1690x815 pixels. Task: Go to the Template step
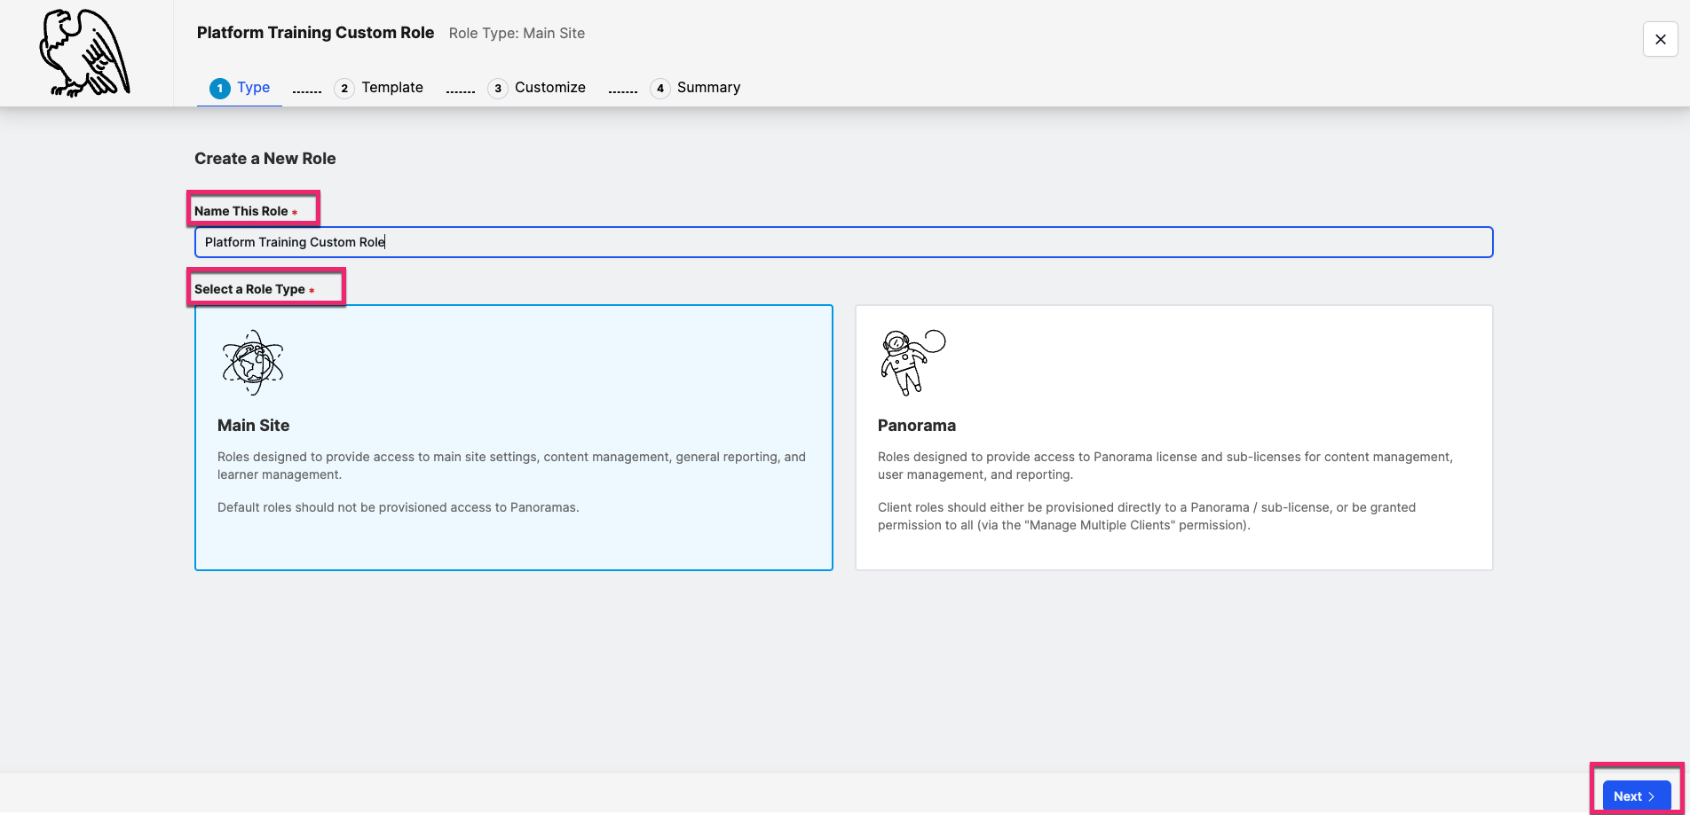click(x=379, y=88)
